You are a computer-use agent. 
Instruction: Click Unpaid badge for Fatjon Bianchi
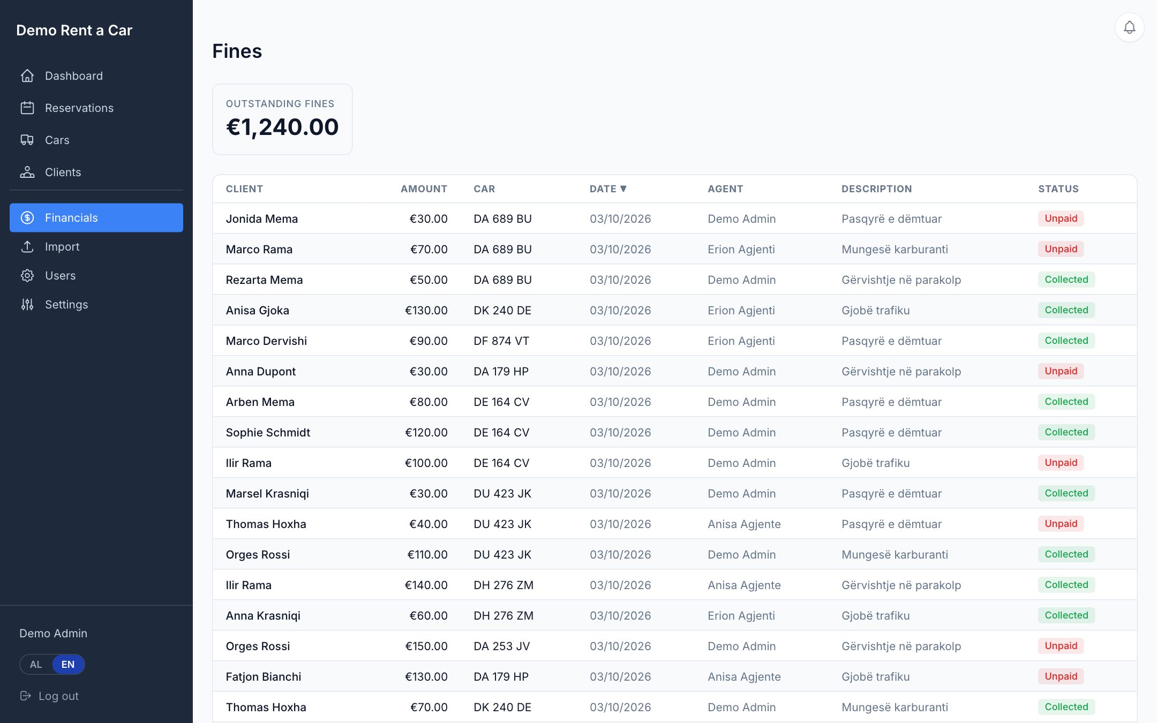1061,676
